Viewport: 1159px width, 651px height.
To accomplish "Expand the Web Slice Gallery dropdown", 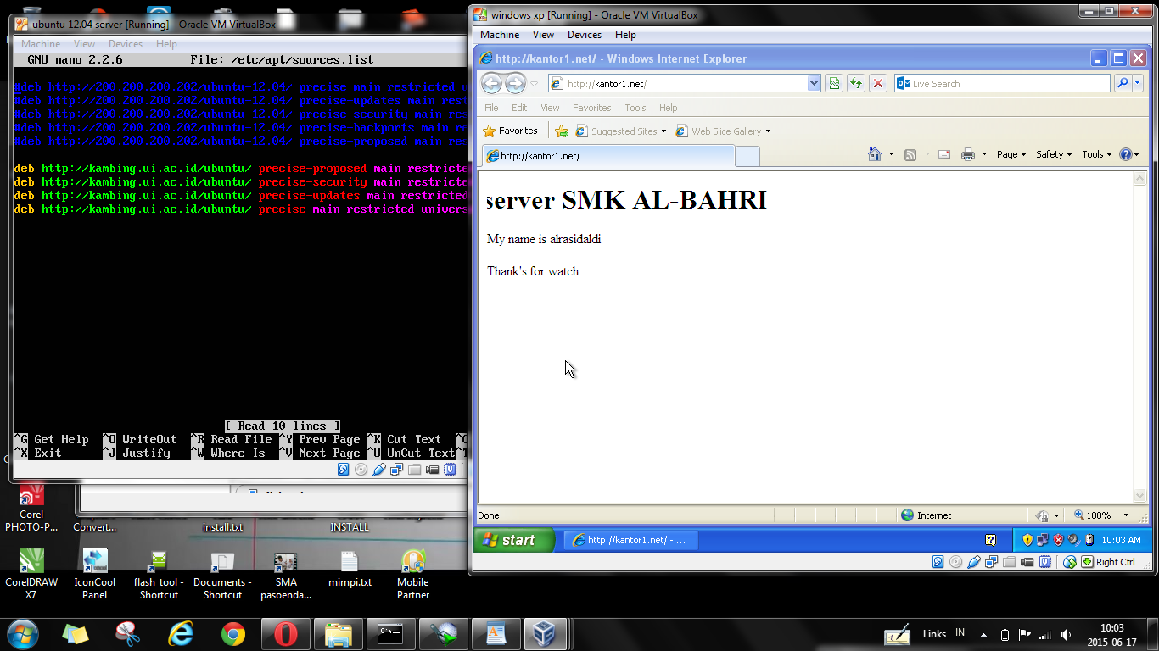I will click(768, 131).
